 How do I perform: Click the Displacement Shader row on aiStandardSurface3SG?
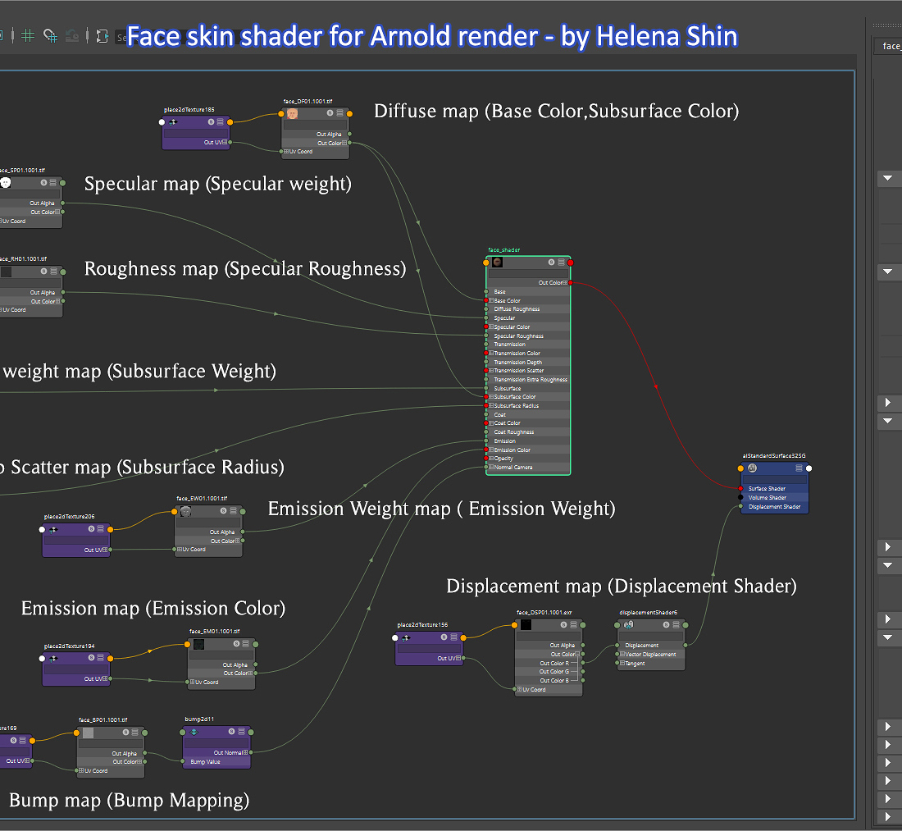click(774, 507)
